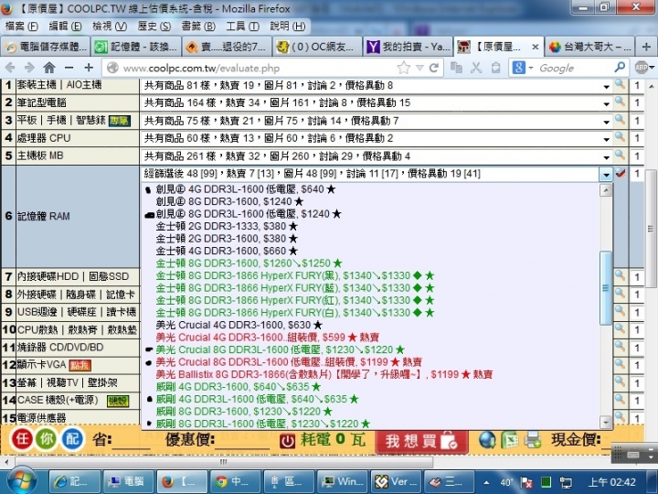Open URL bar history dropdown arrow
This screenshot has height=494, width=658.
[x=419, y=68]
